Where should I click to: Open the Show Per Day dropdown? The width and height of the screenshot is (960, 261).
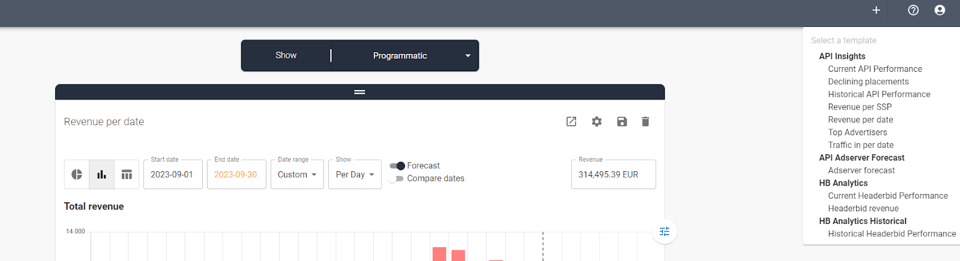click(x=355, y=174)
